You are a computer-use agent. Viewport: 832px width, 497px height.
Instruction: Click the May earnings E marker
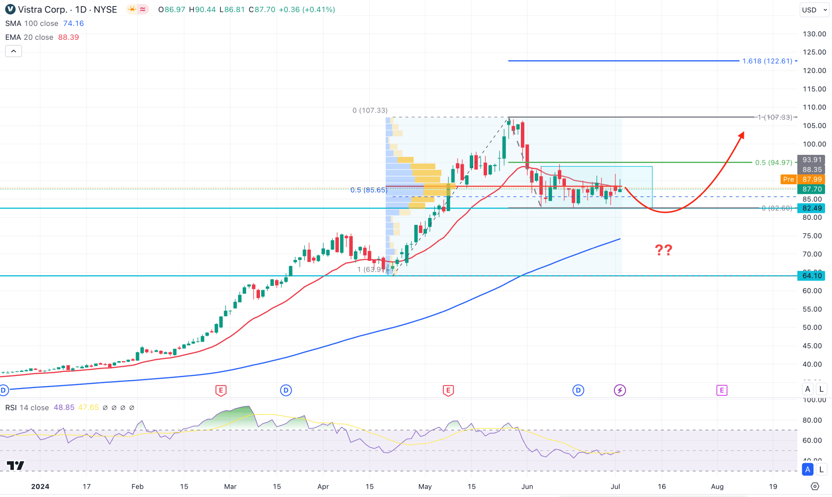click(x=448, y=390)
